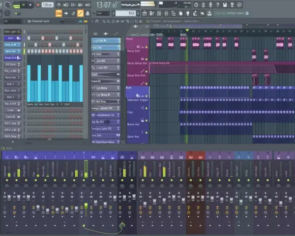Open the Mixer view icon in toolbar
This screenshot has width=295, height=236.
click(166, 13)
